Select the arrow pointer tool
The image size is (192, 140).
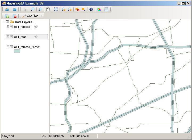(x=25, y=9)
